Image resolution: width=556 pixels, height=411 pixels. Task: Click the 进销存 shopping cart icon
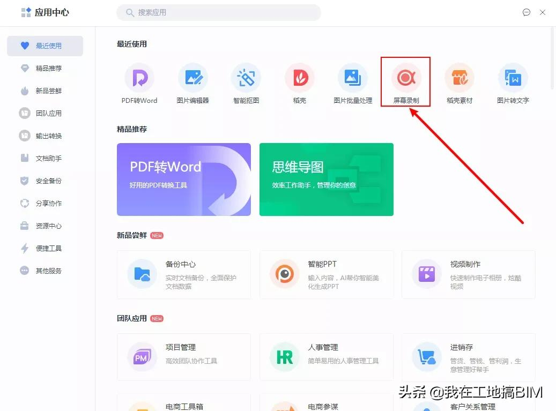[427, 357]
